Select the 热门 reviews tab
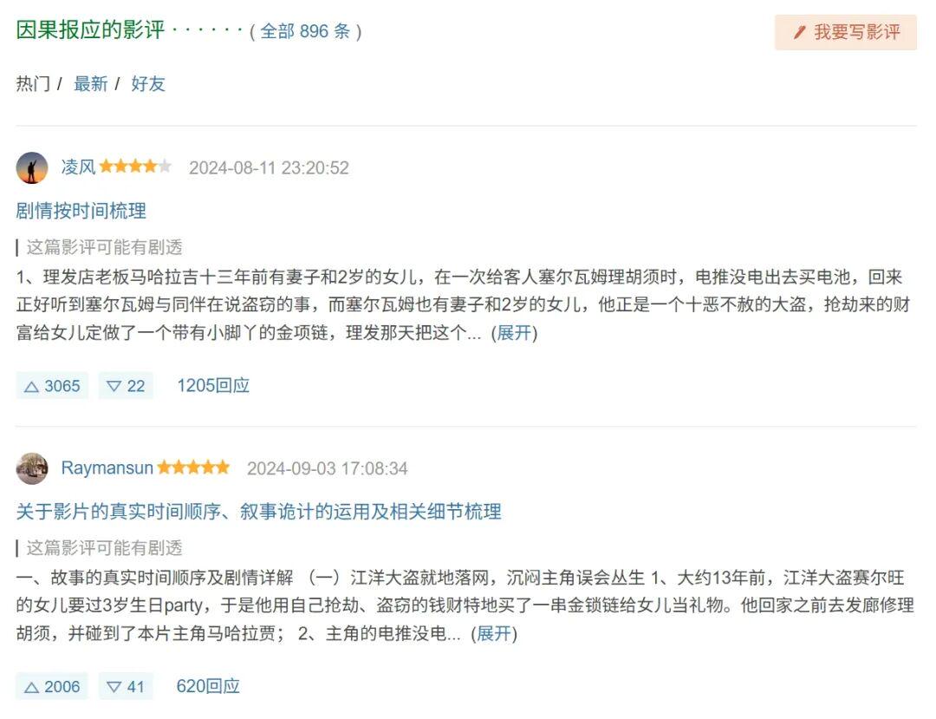This screenshot has height=719, width=936. (x=33, y=84)
